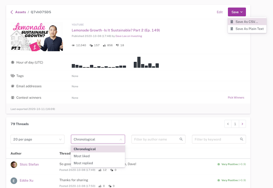
Task: Go to next page with right chevron
Action: coord(242,124)
